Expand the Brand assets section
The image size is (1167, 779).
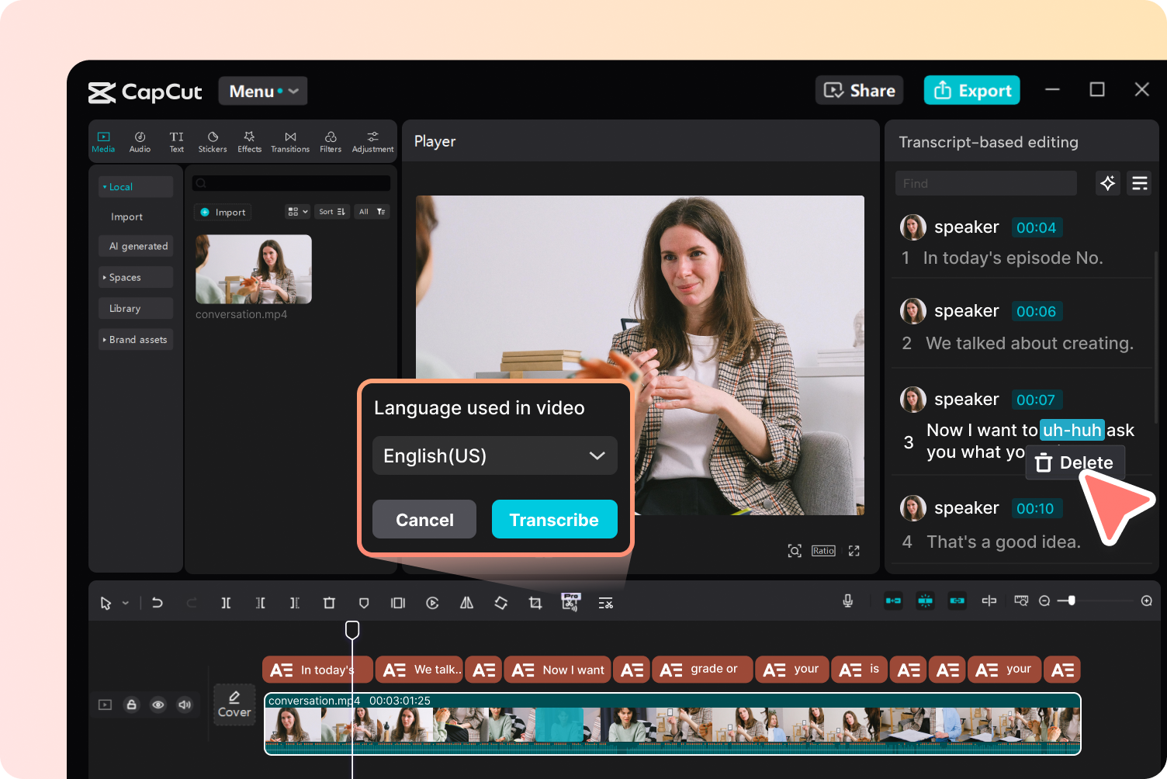136,339
